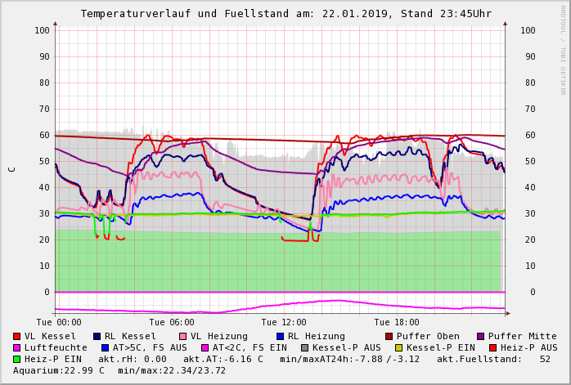Select the blue RL Heizung legend swatch
The image size is (571, 385).
click(280, 336)
